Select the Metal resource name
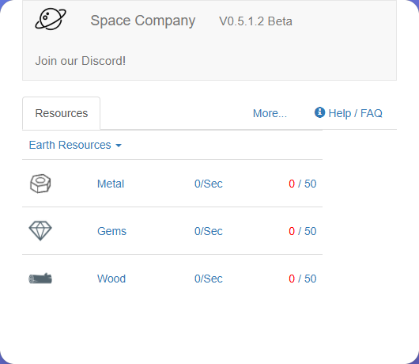Viewport: 419px width, 364px height. pyautogui.click(x=111, y=184)
